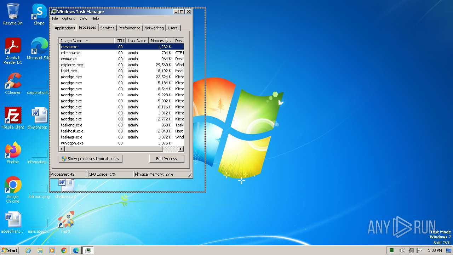Click the clock showing 3:08 PM
The image size is (453, 255).
pyautogui.click(x=435, y=250)
